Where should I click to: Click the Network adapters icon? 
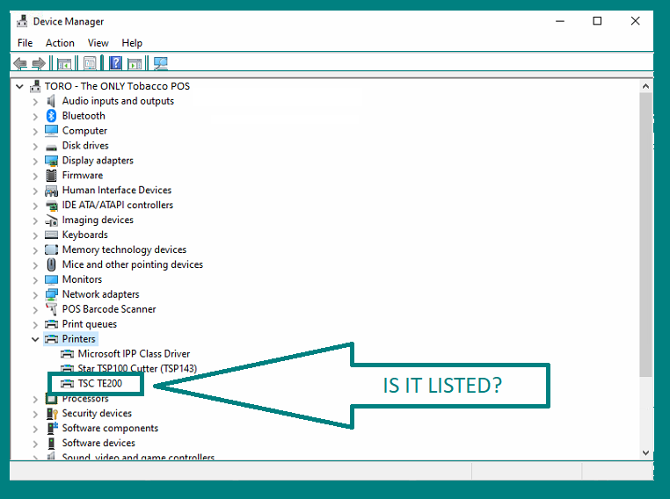tap(51, 294)
